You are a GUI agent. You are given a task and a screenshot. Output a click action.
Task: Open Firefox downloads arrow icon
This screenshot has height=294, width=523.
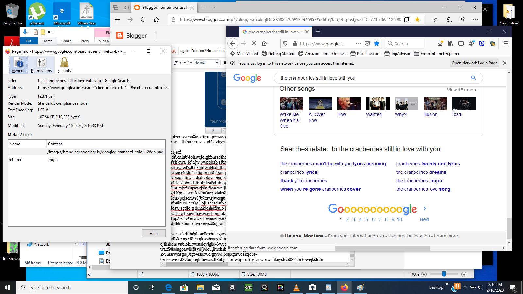click(440, 43)
